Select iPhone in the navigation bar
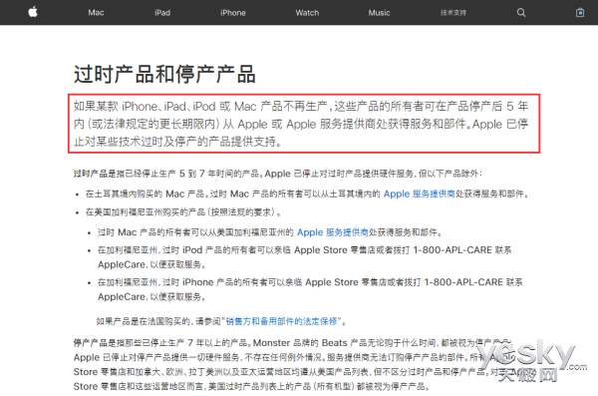Viewport: 598px width, 396px height. click(x=232, y=13)
